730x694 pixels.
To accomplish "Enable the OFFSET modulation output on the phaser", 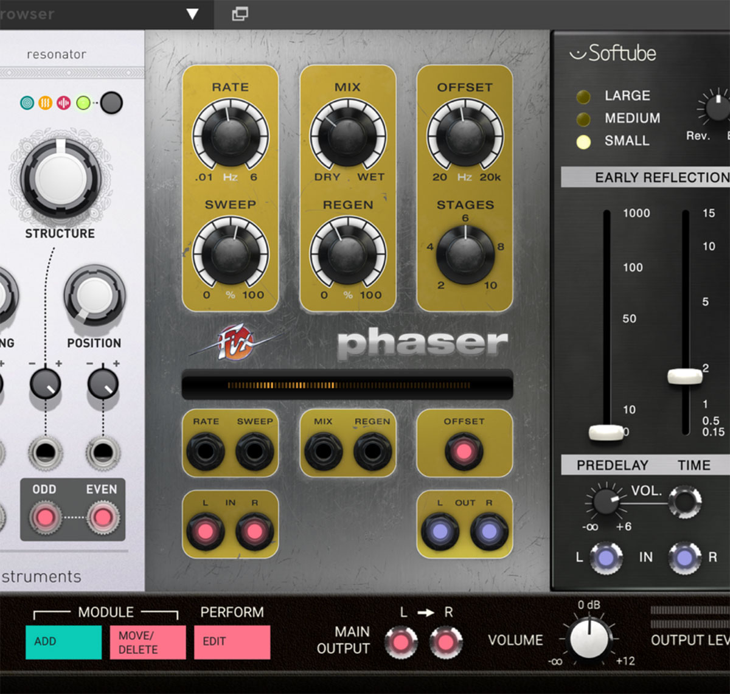I will (464, 451).
